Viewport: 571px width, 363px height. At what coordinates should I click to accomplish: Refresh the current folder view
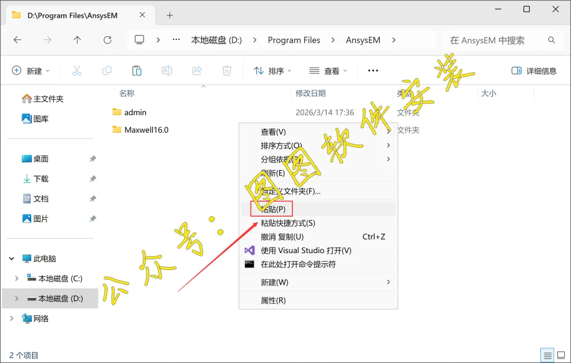pos(107,40)
